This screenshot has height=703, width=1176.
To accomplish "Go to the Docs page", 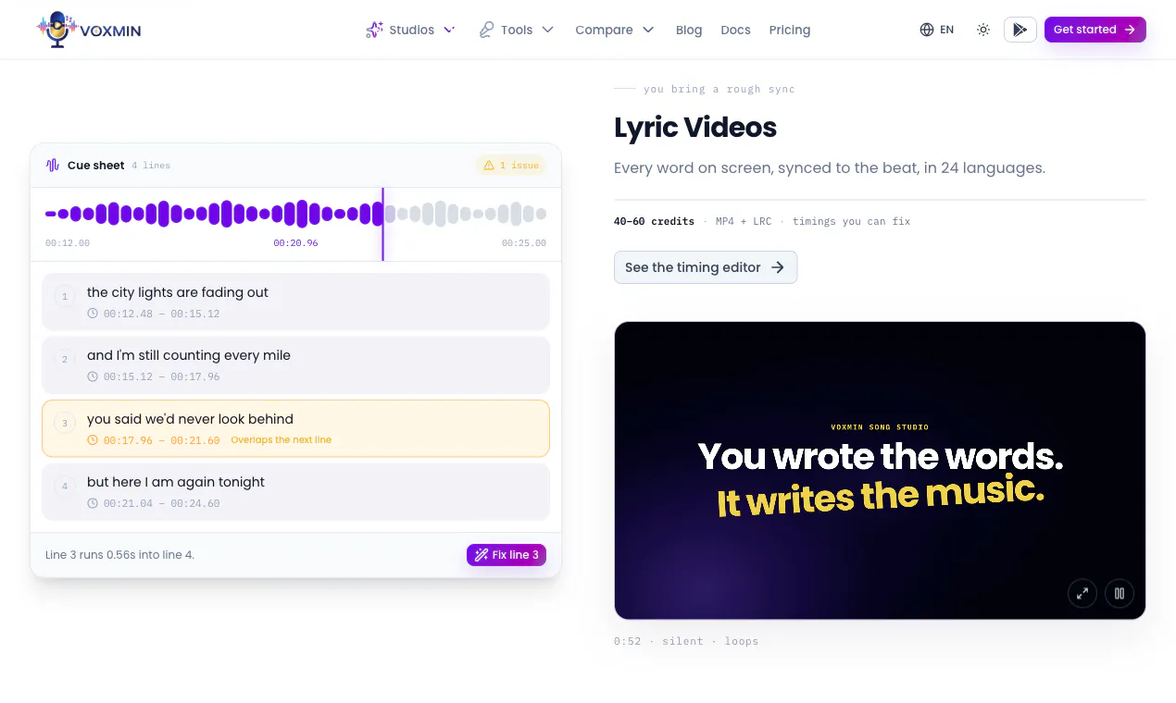I will point(735,30).
